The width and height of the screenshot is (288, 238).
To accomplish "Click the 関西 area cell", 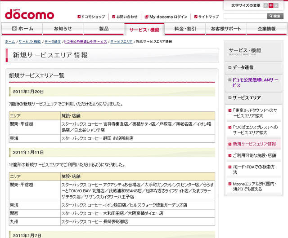I will (x=35, y=213).
